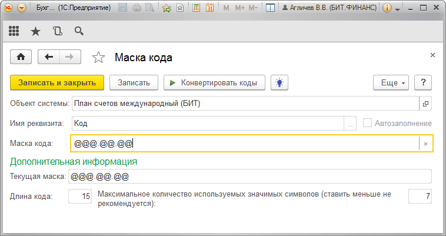446x236 pixels.
Task: Click the light bulb hint button
Action: (279, 83)
